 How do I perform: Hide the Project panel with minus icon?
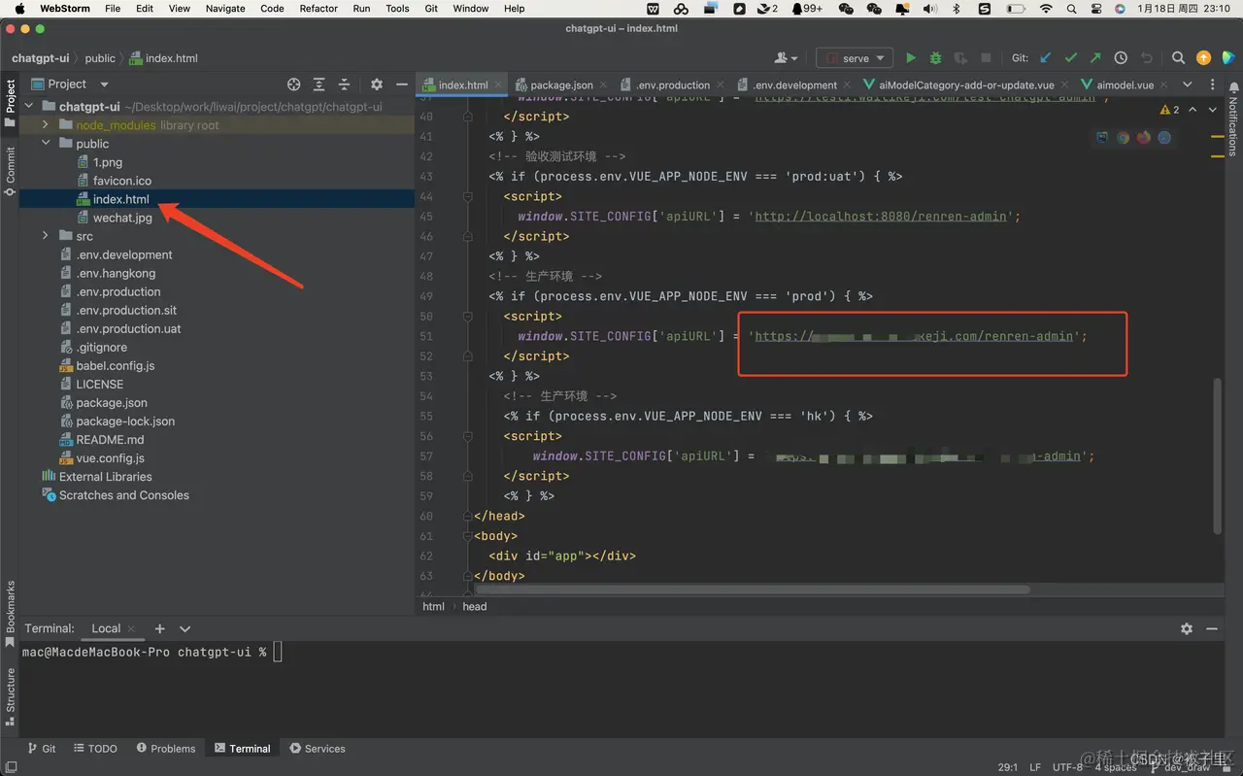tap(402, 84)
